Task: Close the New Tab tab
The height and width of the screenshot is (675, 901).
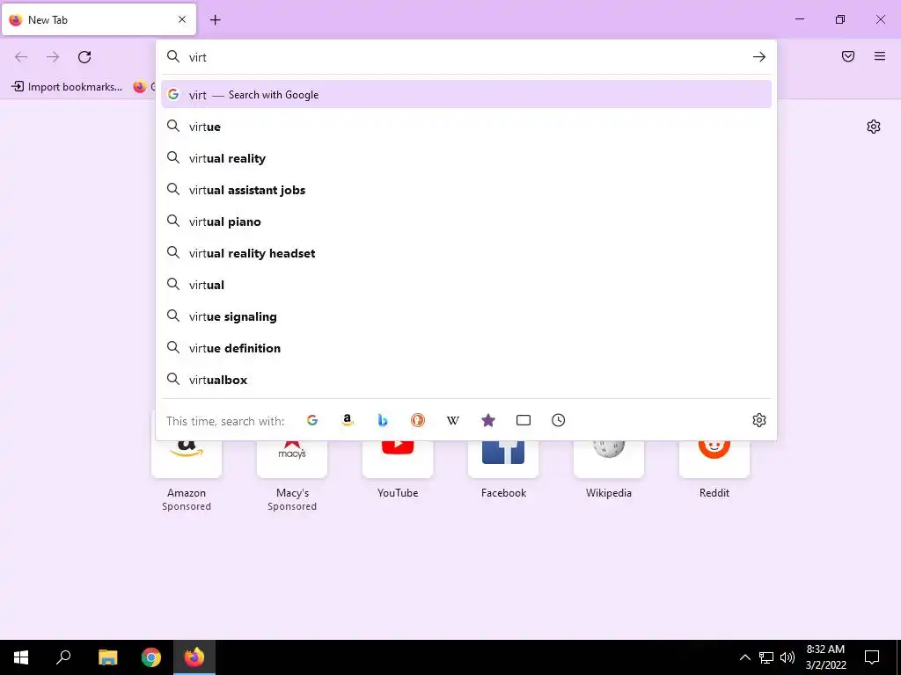Action: click(x=182, y=19)
